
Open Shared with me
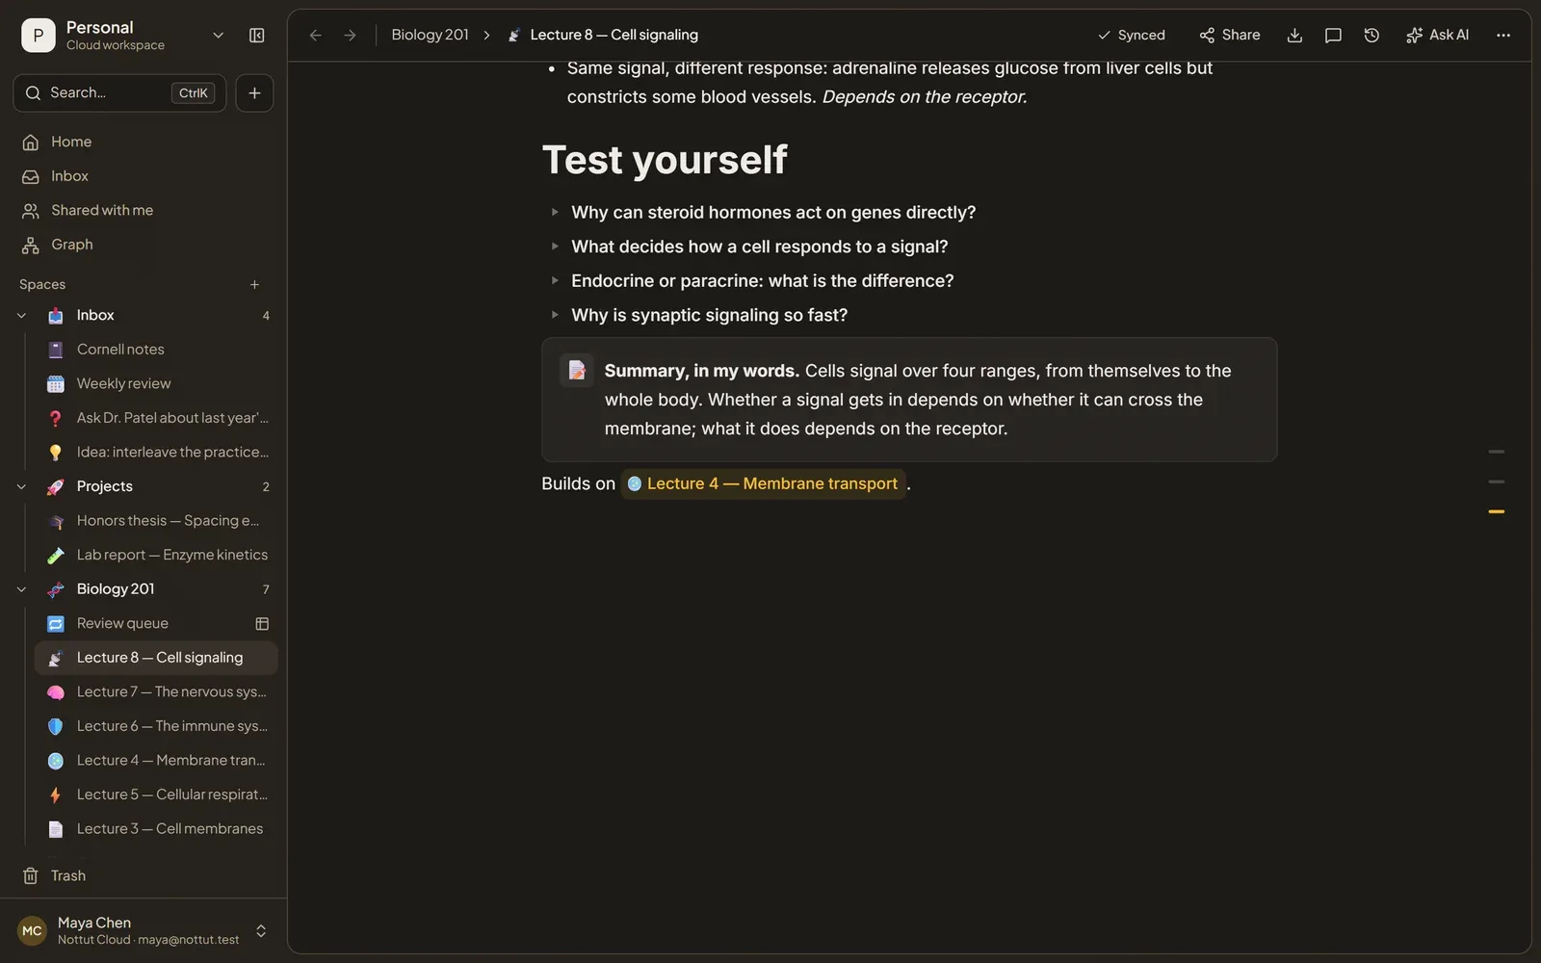(x=144, y=211)
